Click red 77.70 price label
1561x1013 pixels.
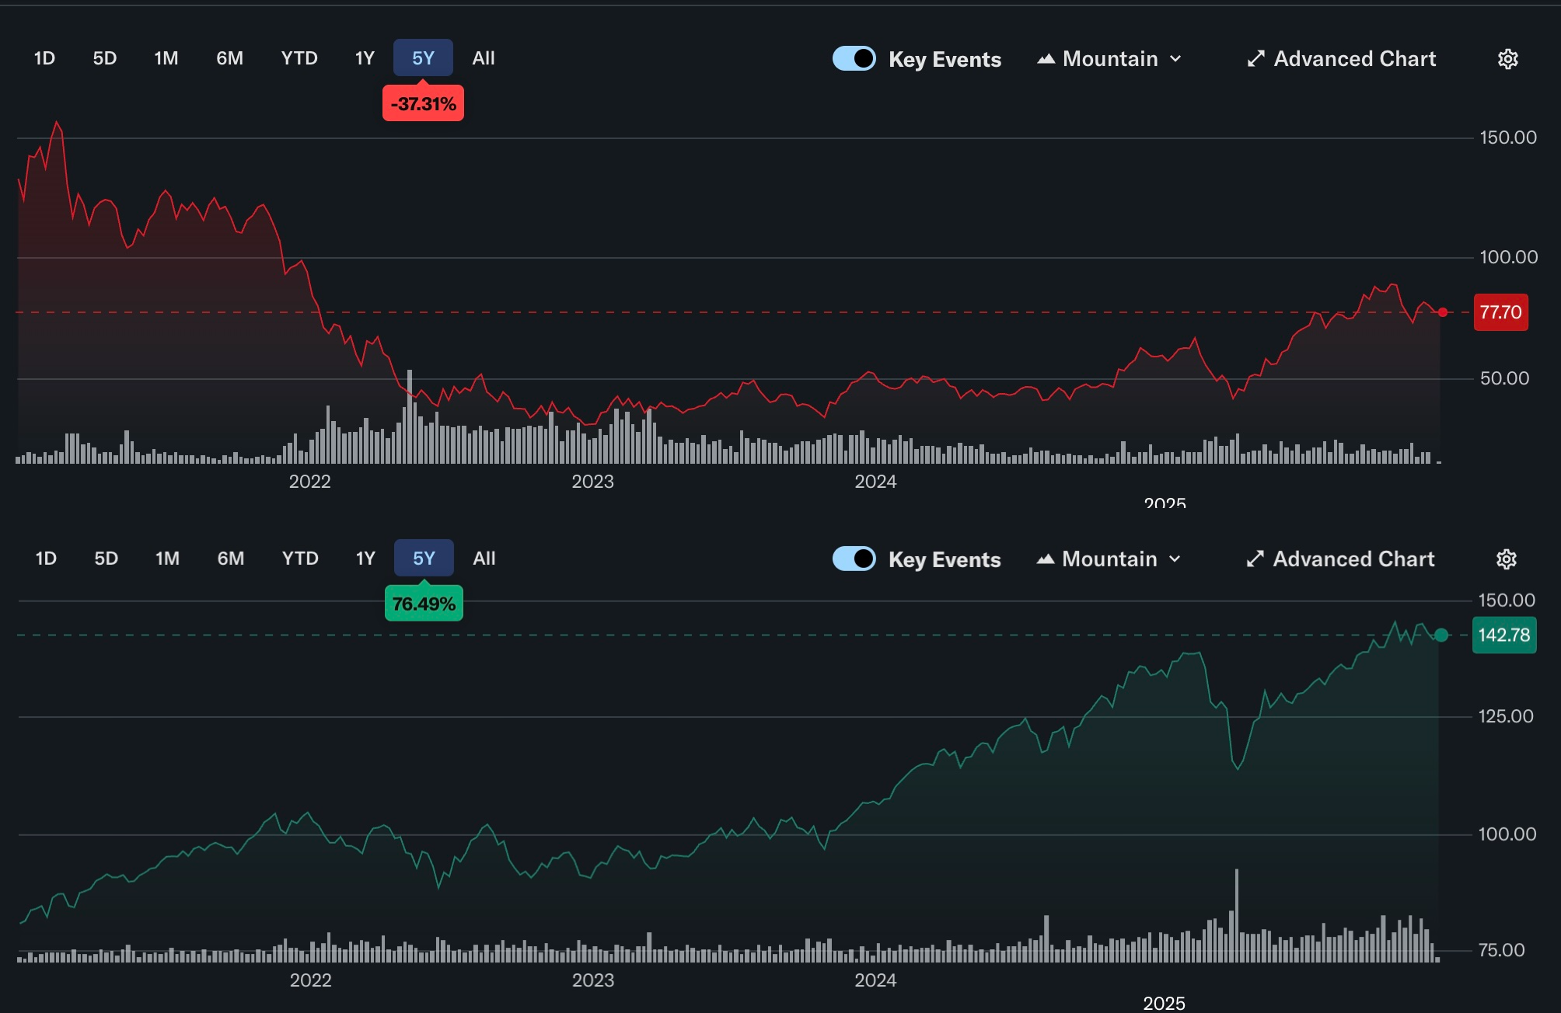pos(1500,312)
